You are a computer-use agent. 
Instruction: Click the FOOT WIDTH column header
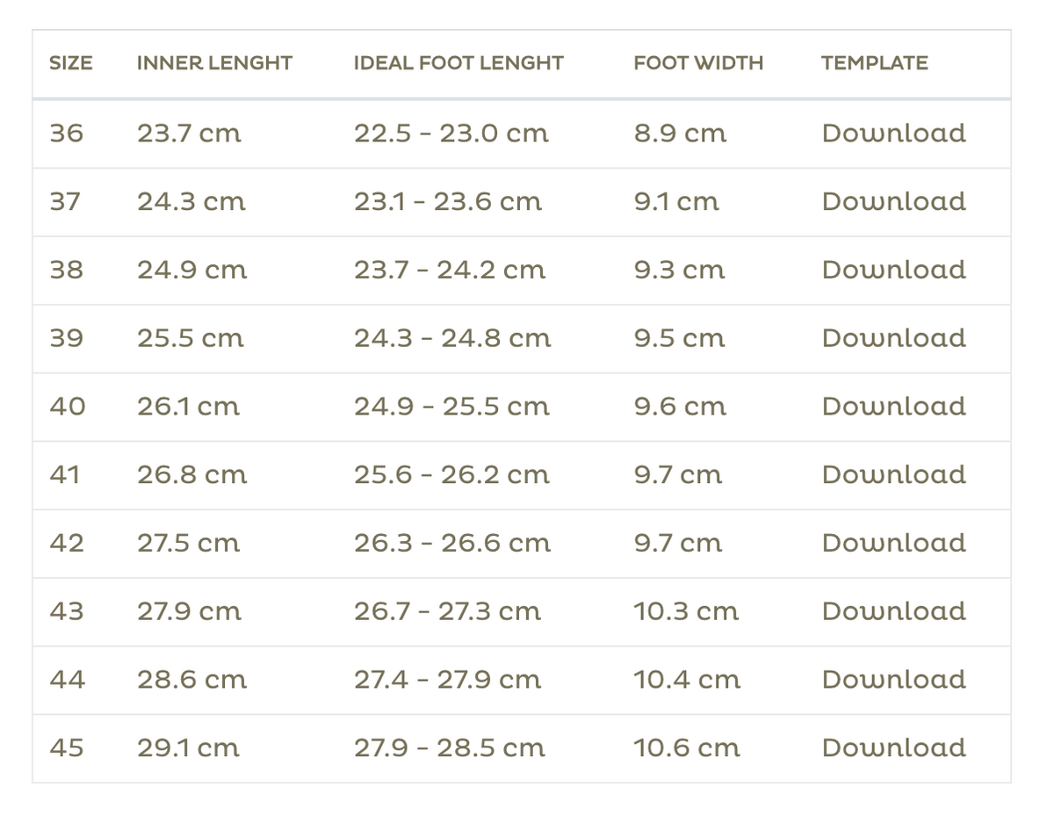698,63
